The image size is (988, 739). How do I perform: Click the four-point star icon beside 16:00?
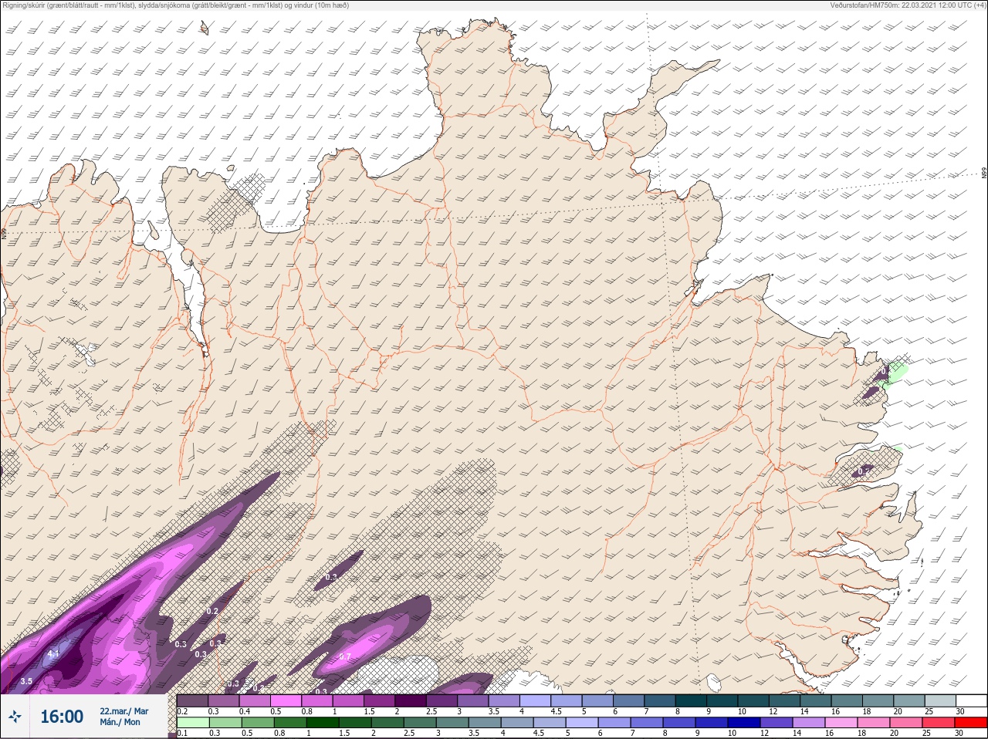coord(15,717)
